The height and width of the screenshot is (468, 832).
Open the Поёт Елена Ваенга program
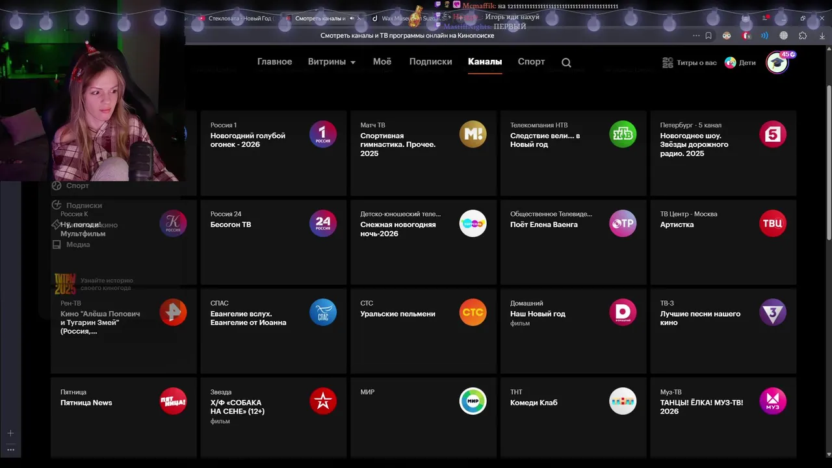point(544,224)
